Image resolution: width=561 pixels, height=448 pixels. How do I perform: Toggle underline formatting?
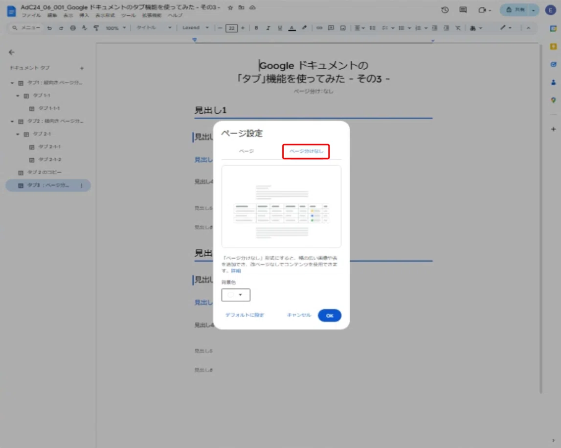(280, 28)
